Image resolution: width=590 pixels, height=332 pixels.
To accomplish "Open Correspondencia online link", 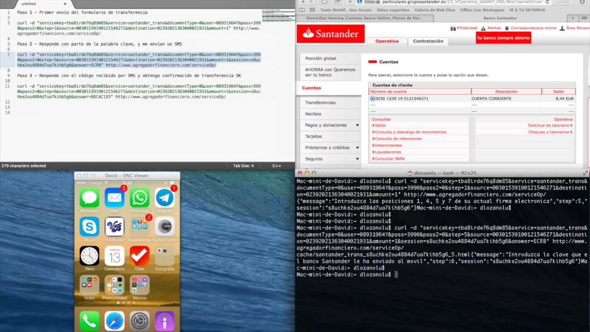I will pos(531,28).
